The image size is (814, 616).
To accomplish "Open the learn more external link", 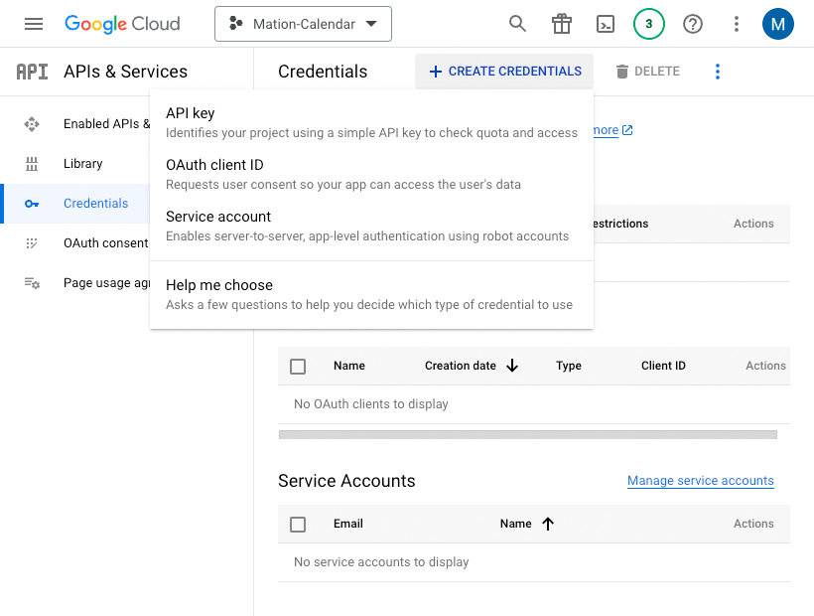I will 612,130.
